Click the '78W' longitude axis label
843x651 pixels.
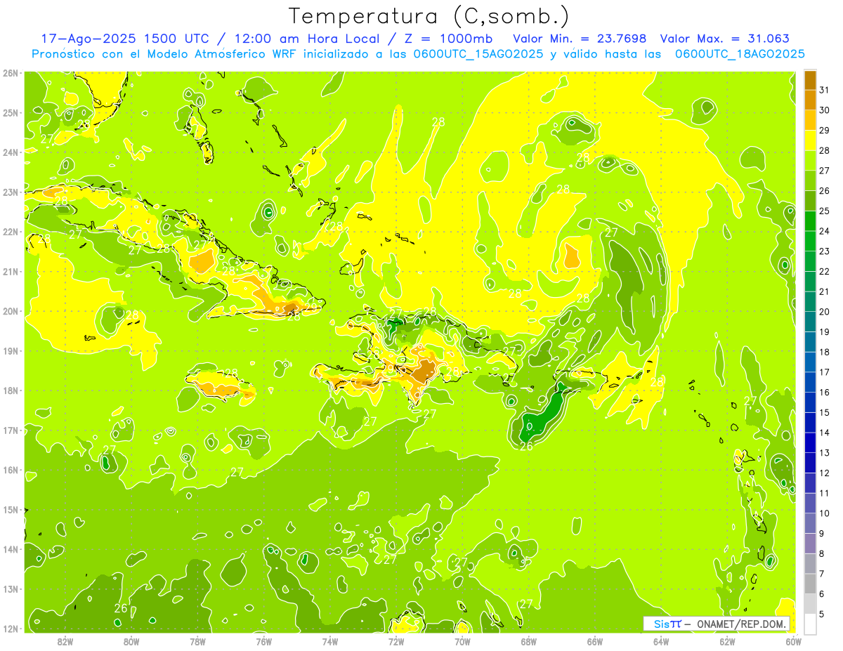click(197, 641)
